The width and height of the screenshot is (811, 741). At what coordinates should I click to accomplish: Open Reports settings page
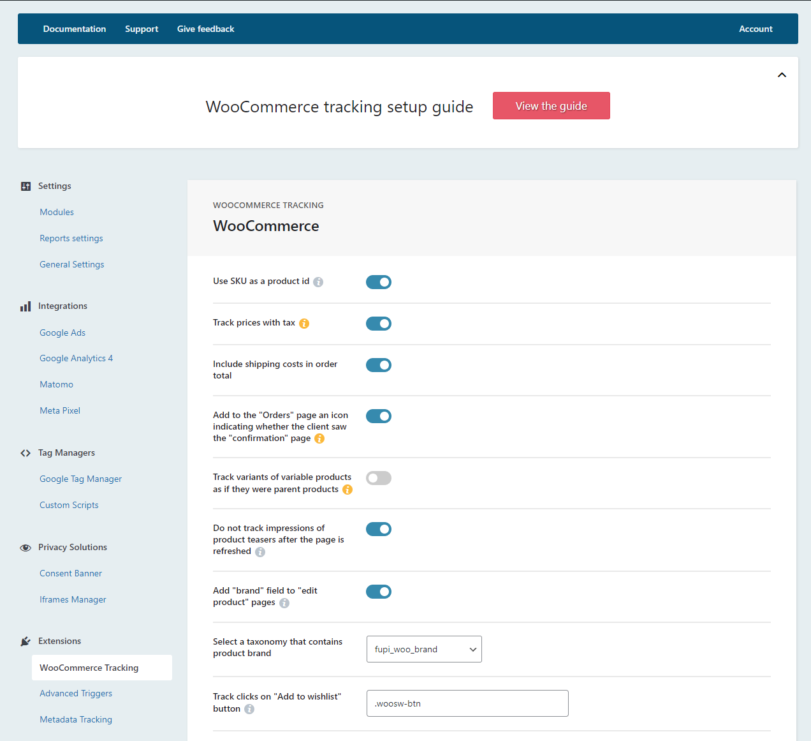pos(71,238)
